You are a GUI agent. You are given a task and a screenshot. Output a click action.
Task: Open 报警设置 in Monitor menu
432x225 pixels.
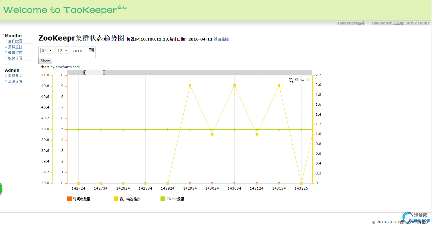tap(15, 58)
